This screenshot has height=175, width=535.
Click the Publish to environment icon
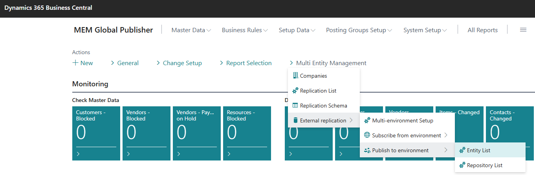pos(367,150)
